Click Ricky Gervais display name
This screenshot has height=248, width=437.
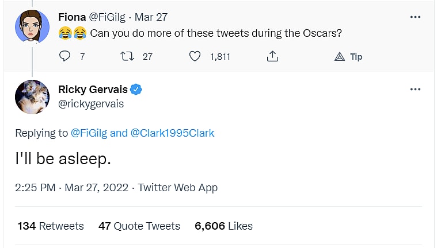[x=92, y=89]
